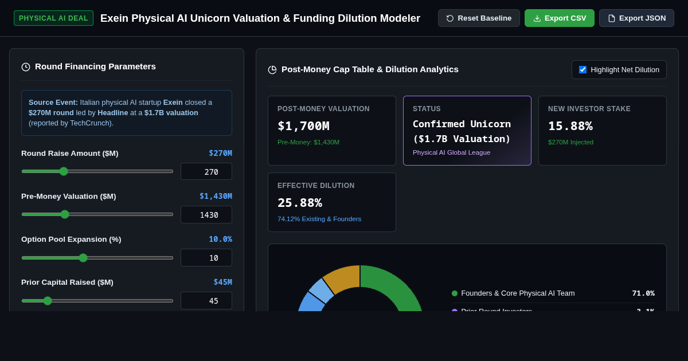Click the 'Pre-Money: $1,430M' subtext

[308, 142]
